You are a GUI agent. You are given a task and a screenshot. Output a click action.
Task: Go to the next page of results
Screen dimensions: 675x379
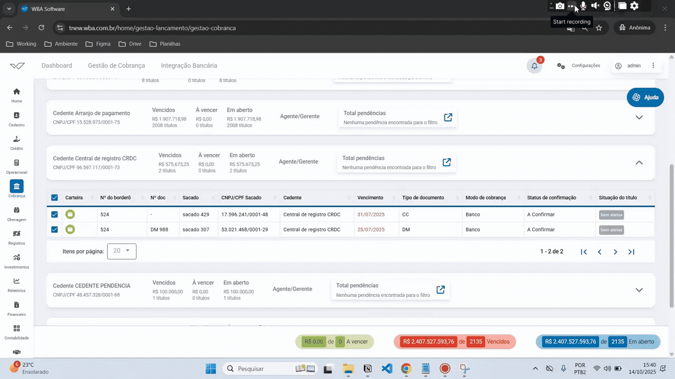click(615, 252)
